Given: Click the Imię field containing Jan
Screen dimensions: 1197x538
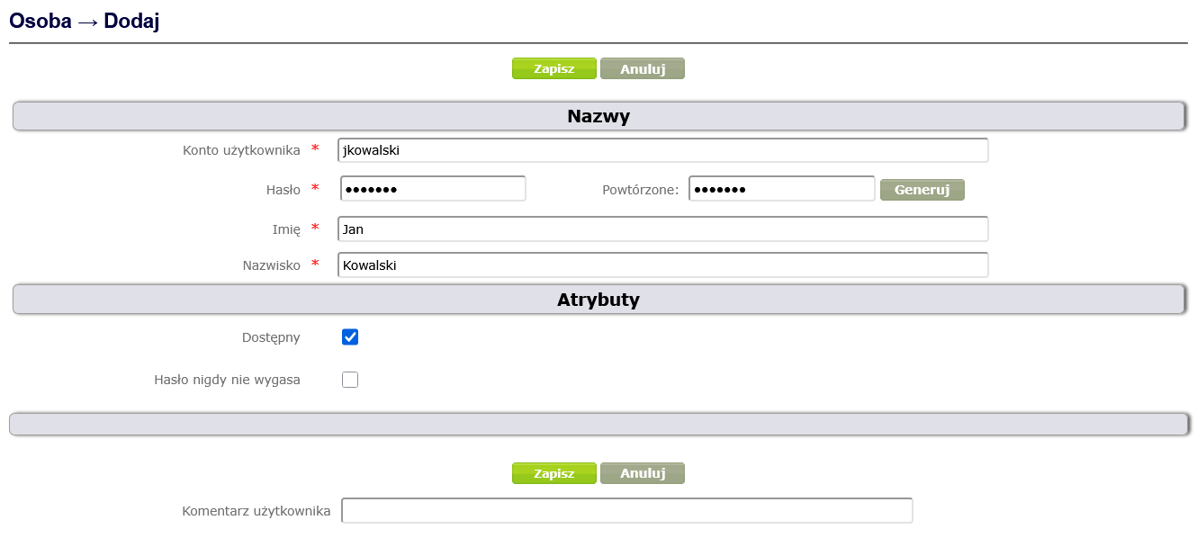Looking at the screenshot, I should [662, 229].
